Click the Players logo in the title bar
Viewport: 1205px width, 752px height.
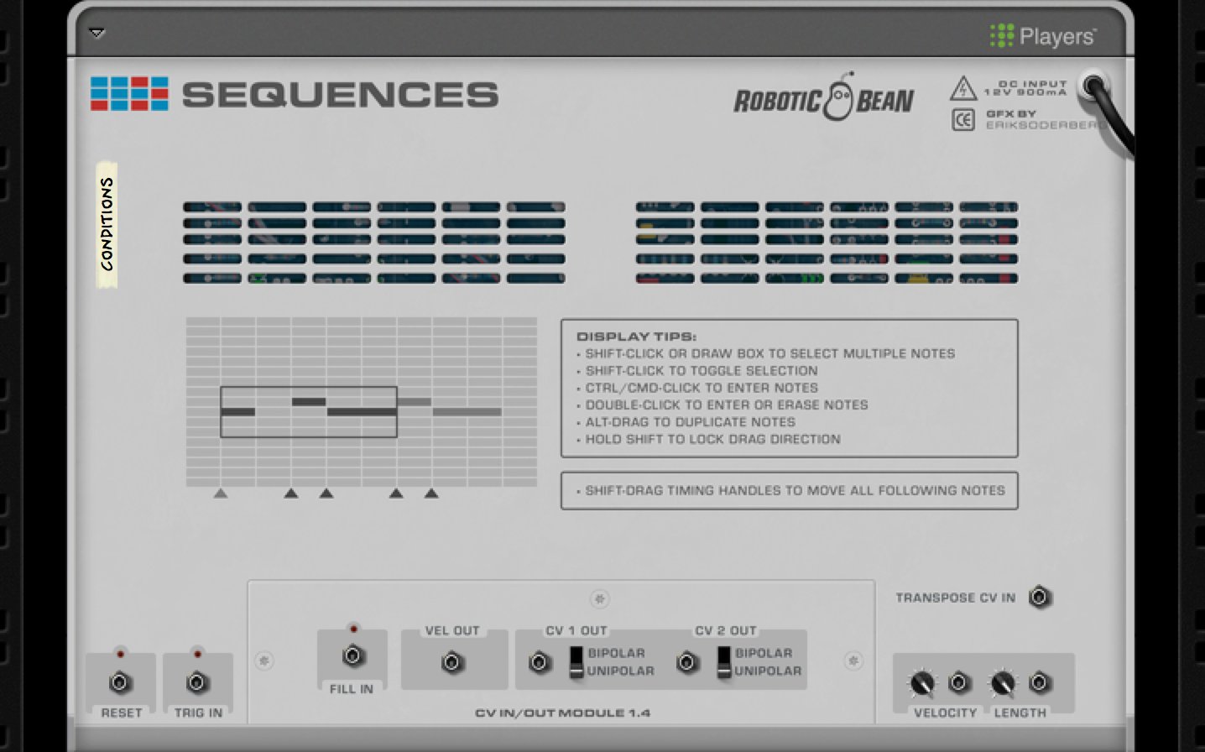1041,36
